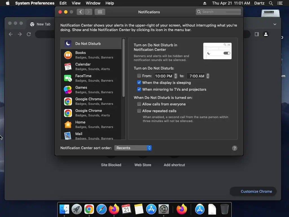Select the Google Chrome Alerts icon
Viewport: 289px width, 217px height.
point(68,113)
